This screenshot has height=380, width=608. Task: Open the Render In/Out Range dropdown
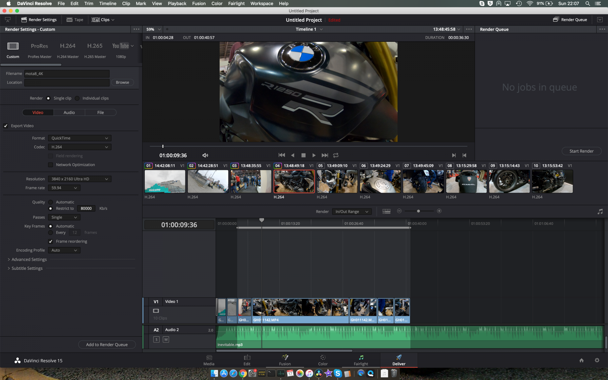[x=352, y=212]
